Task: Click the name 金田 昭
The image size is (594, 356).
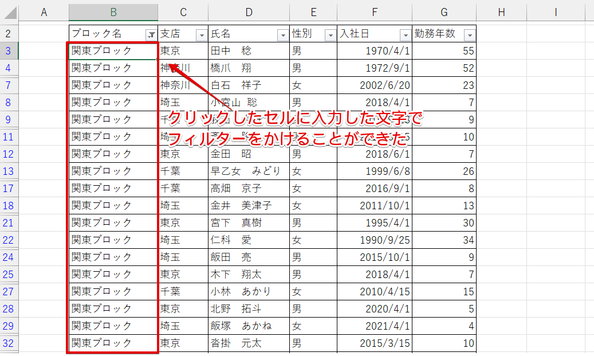Action: click(231, 154)
